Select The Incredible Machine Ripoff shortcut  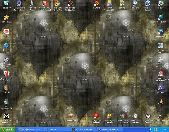pos(19,3)
